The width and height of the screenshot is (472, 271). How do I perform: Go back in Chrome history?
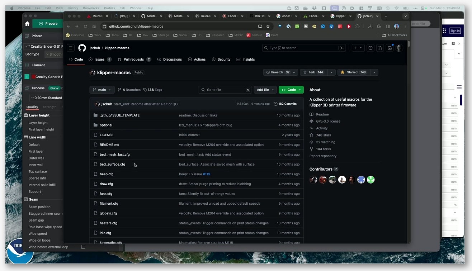pyautogui.click(x=68, y=26)
